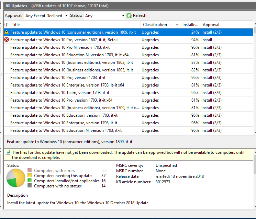This screenshot has width=256, height=219.
Task: Select Feature update to Windows 10 (consumer editions), version 1809 row
Action: point(129,32)
